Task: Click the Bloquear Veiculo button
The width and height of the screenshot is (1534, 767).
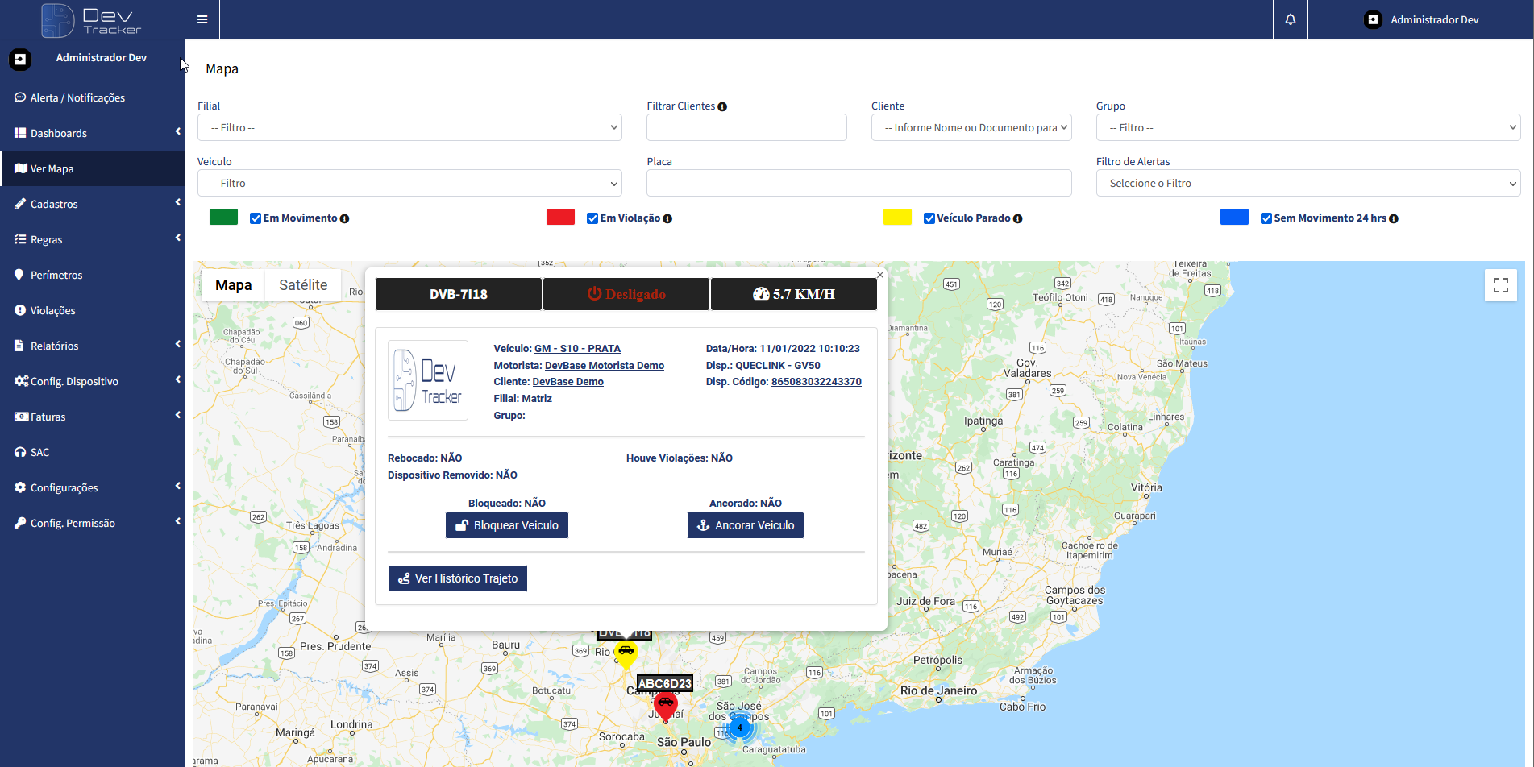Action: click(x=506, y=524)
